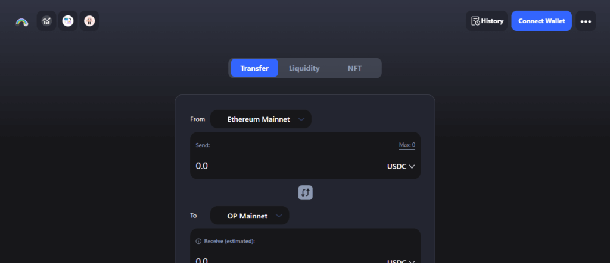610x263 pixels.
Task: Click the Send: label
Action: click(x=203, y=145)
